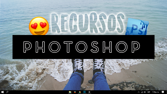Open the taskbar search magnifier
167x94 pixels.
coord(7,92)
